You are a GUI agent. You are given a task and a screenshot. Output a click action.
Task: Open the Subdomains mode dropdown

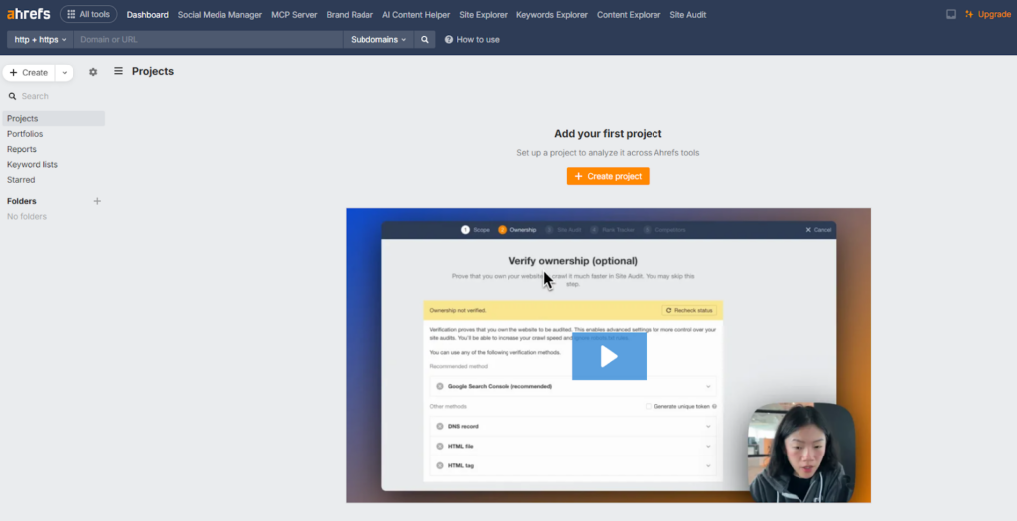378,40
